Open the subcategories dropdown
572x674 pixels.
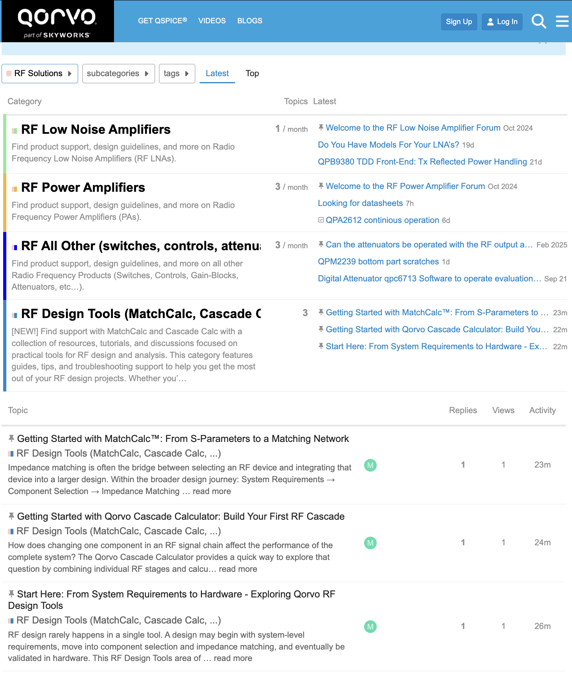click(118, 73)
